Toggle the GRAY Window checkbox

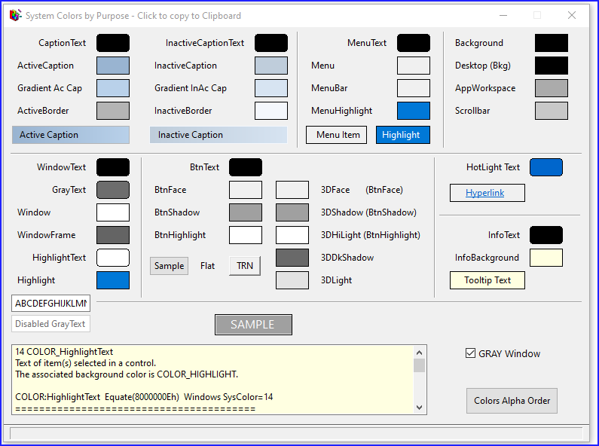[x=471, y=353]
